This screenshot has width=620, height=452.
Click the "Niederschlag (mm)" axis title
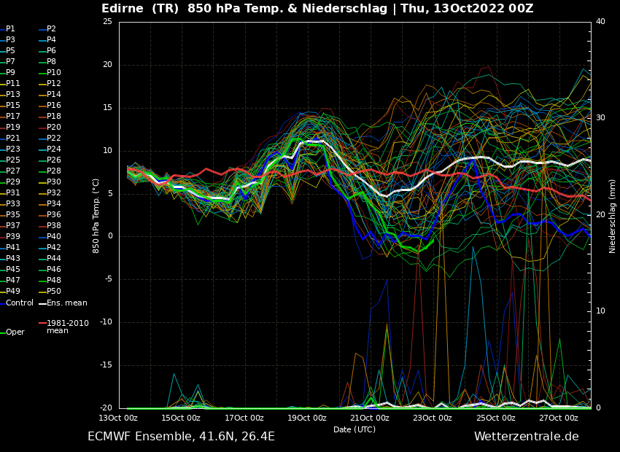[x=612, y=217]
